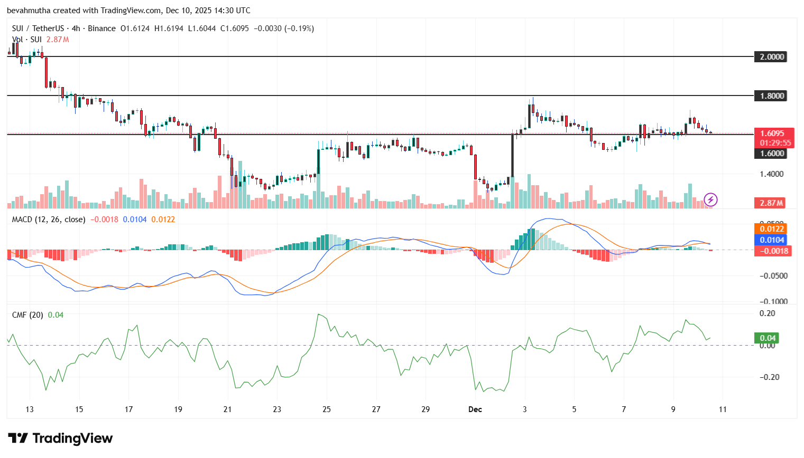Viewport: 804px width, 458px height.
Task: Click the orange 0.0122 MACD value tag
Action: pyautogui.click(x=771, y=228)
